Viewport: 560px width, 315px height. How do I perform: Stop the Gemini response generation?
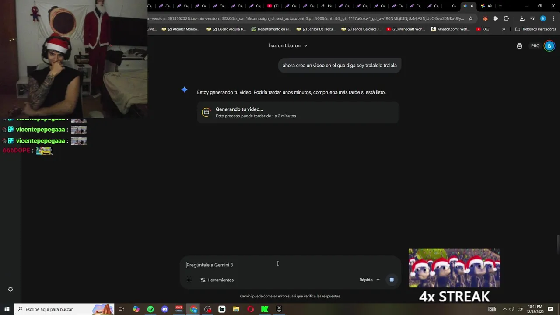(392, 280)
